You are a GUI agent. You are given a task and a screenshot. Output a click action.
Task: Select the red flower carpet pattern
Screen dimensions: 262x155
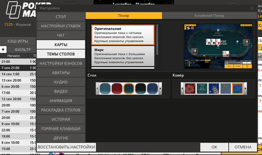(x=190, y=89)
